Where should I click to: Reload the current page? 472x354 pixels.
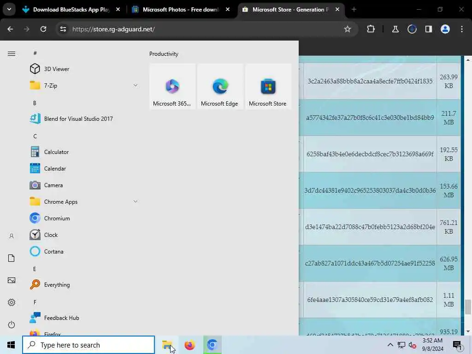[x=43, y=29]
